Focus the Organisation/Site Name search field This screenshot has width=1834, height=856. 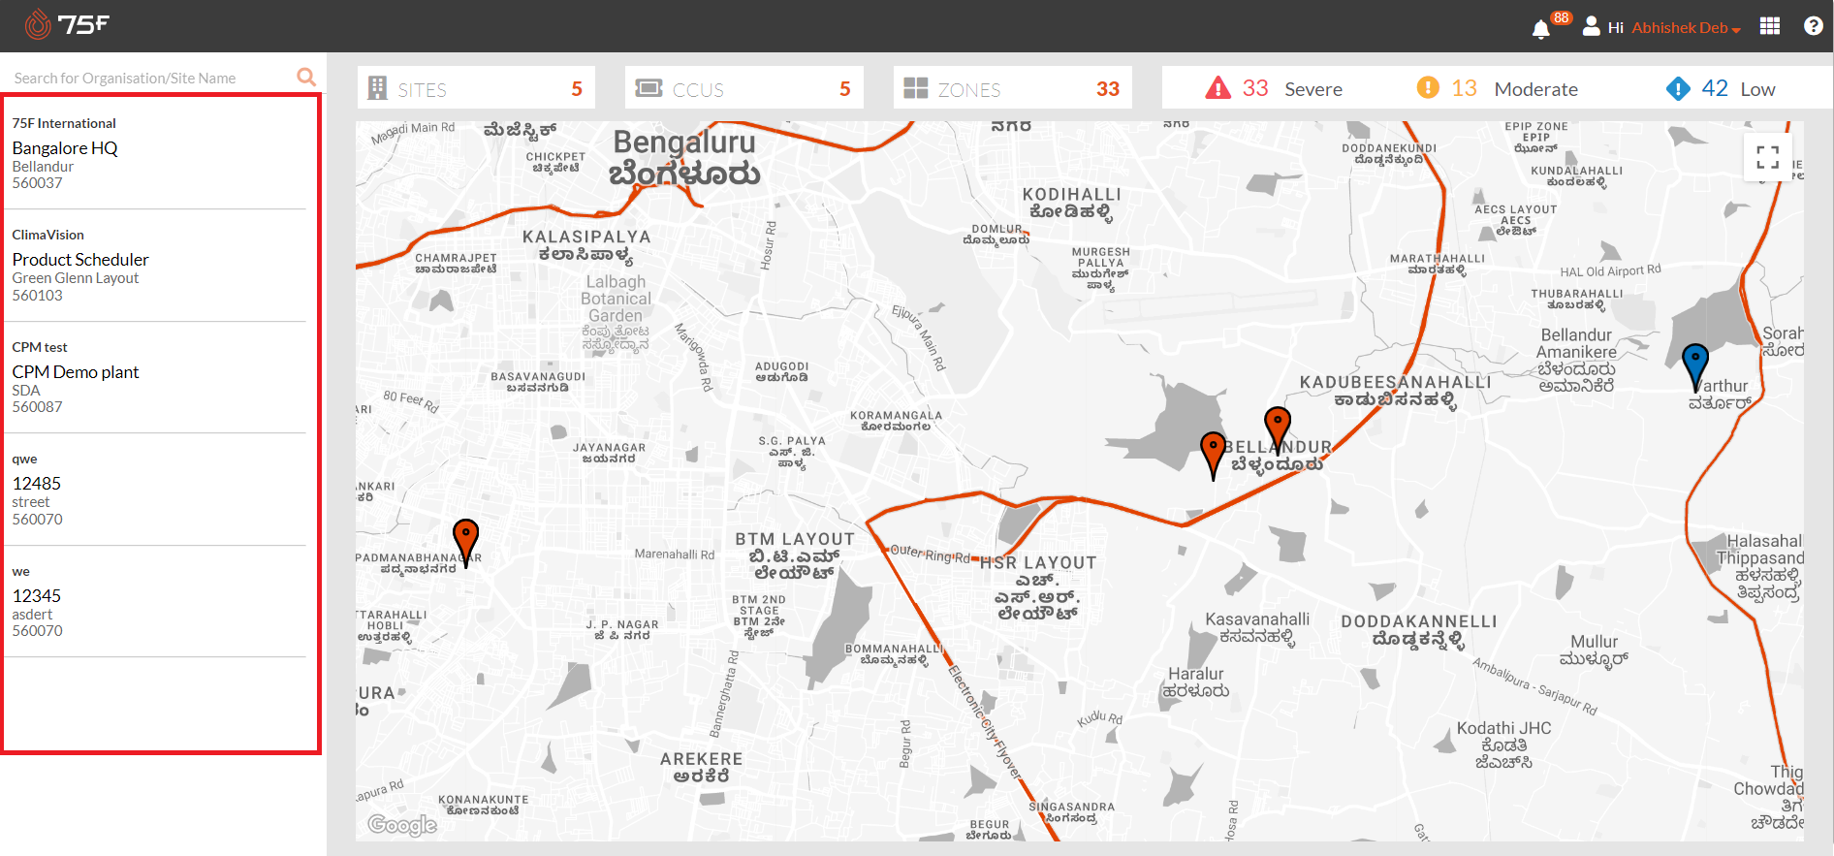(150, 79)
